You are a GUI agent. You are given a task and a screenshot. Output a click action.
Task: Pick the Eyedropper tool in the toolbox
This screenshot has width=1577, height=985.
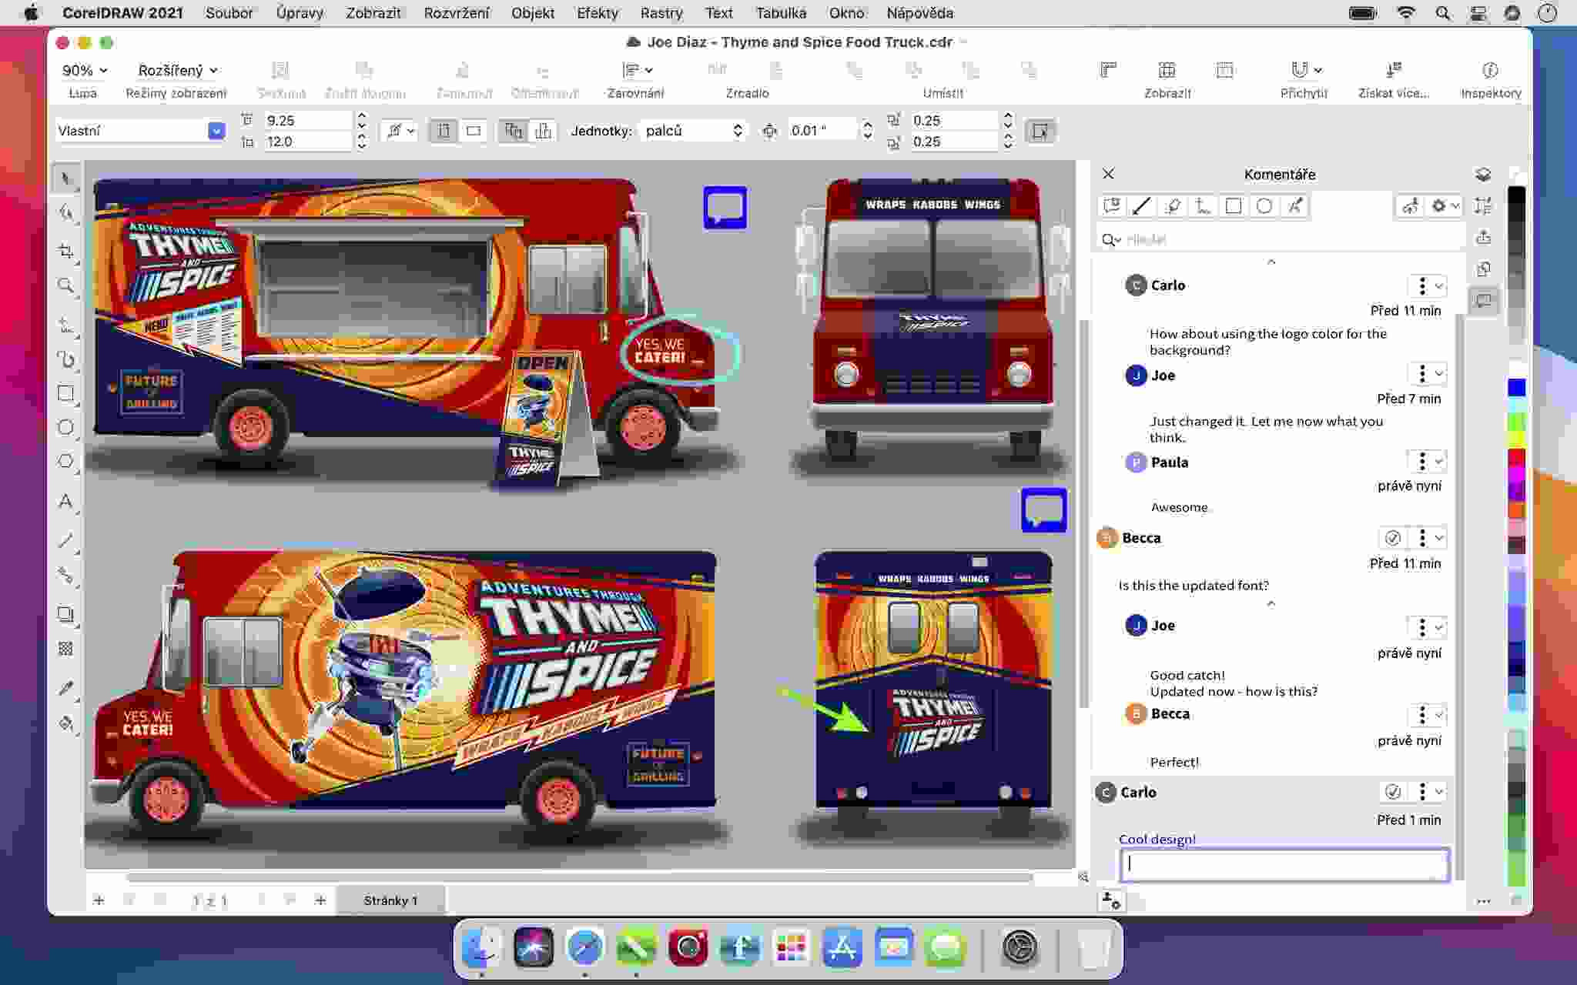[65, 687]
